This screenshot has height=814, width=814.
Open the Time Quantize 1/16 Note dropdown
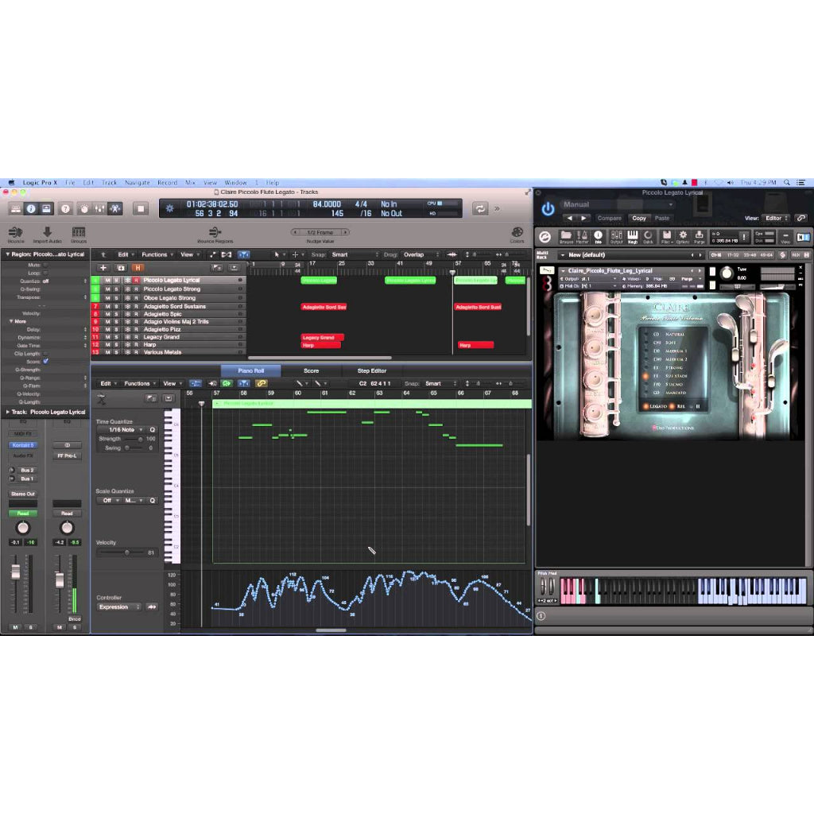tap(126, 430)
